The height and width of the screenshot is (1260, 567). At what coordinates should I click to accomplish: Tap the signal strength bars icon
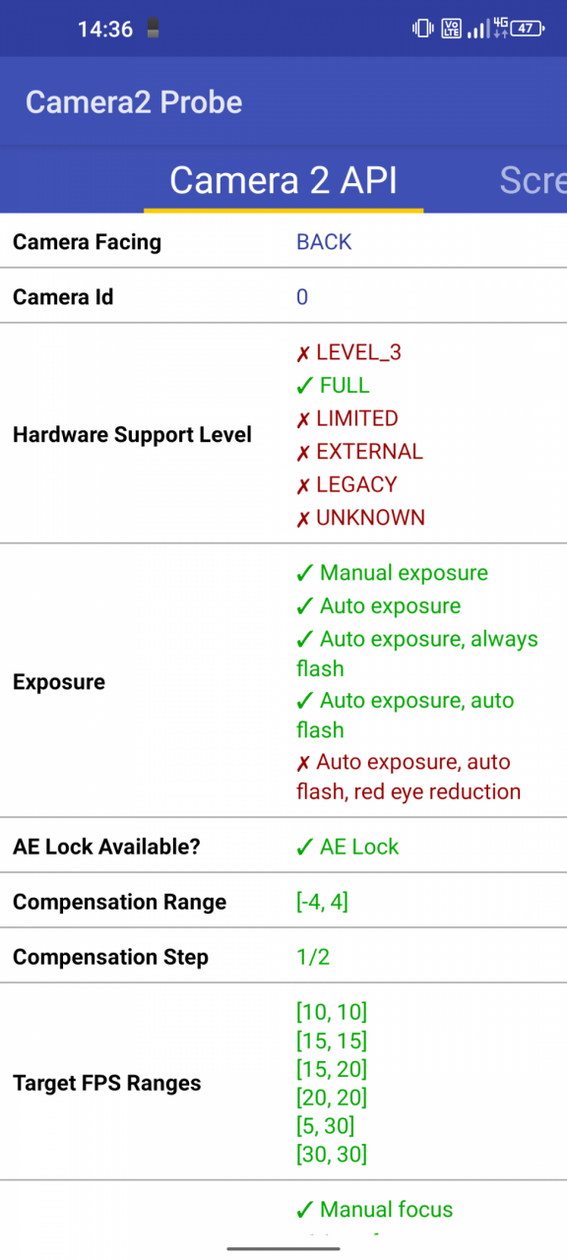(x=477, y=29)
